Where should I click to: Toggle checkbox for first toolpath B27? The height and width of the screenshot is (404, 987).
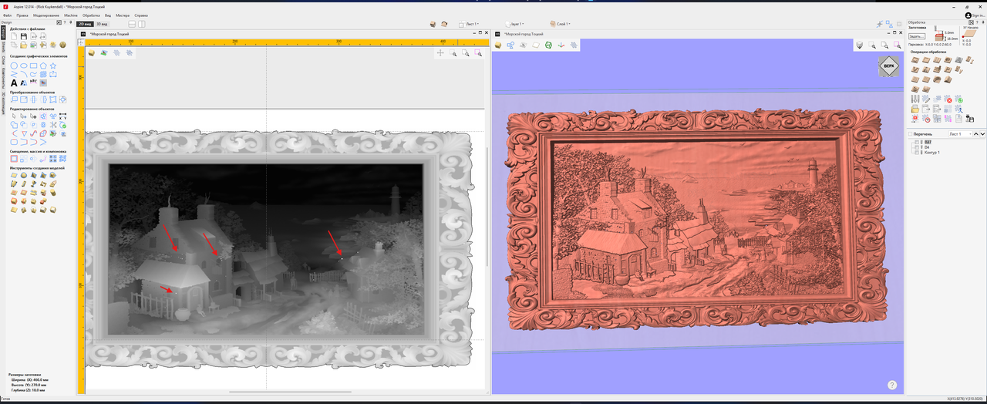click(917, 142)
